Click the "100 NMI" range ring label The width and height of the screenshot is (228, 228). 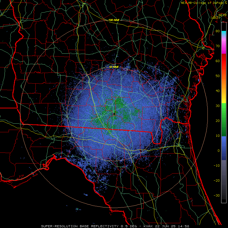114,20
